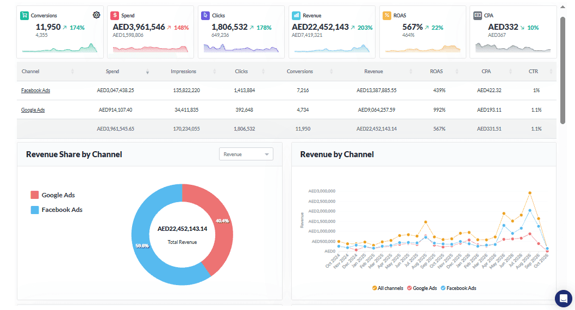Click Google Ads red swatch in donut legend

pyautogui.click(x=35, y=195)
